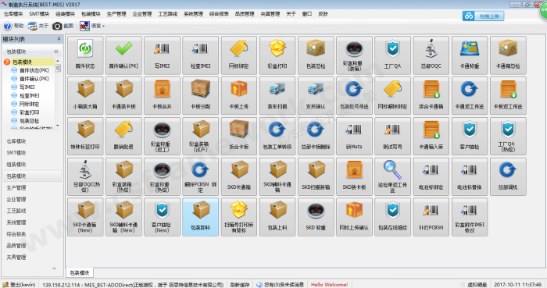The image size is (547, 288).
Task: Open the 工厂QA shield tile
Action: click(392, 55)
